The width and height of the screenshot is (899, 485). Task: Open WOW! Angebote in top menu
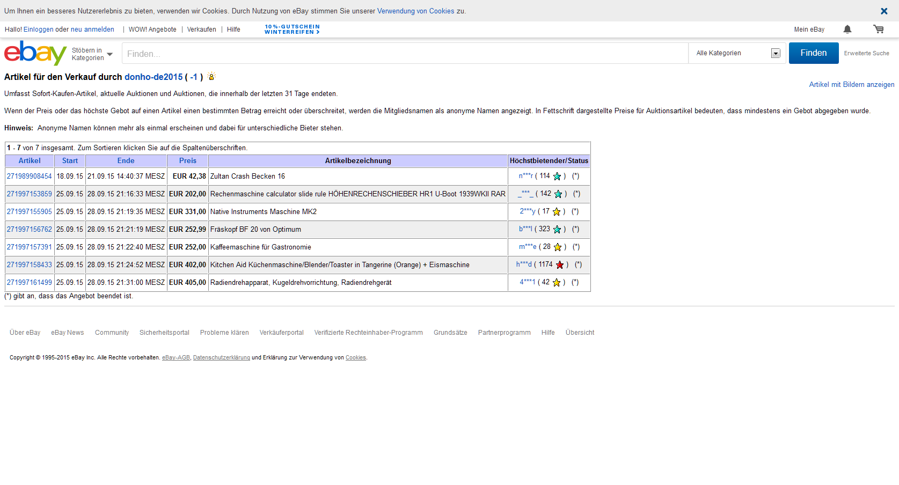click(152, 30)
